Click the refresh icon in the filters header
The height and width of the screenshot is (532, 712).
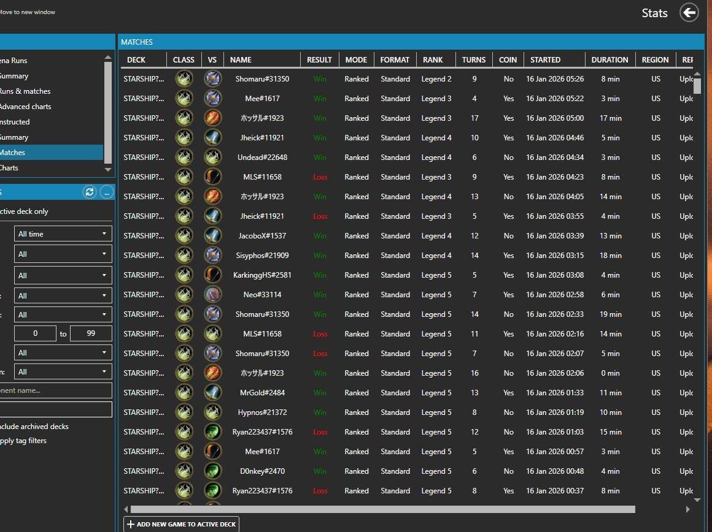[90, 192]
